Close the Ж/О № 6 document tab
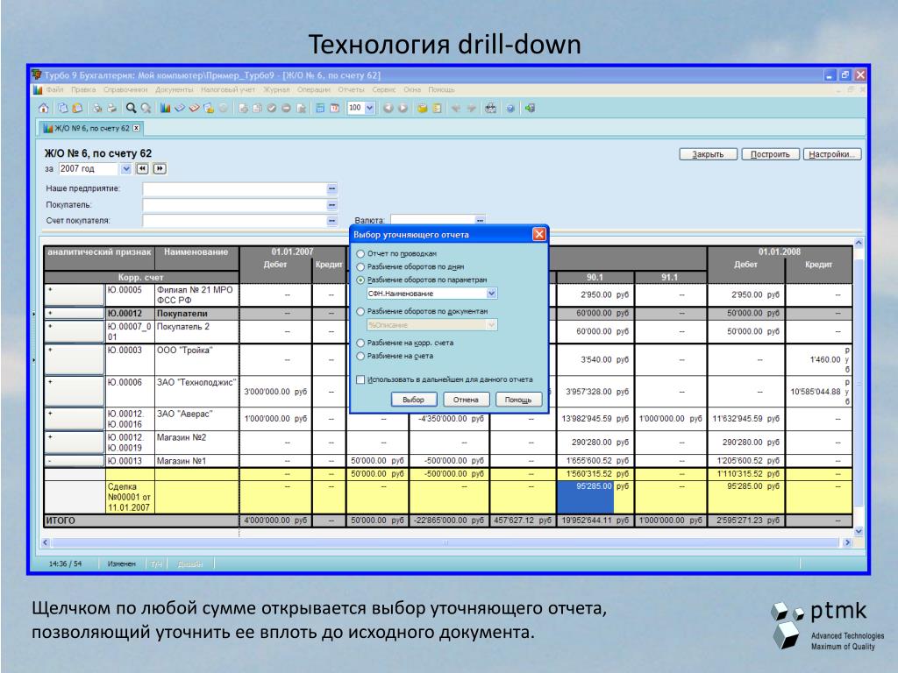Screen dimensions: 898x673 [x=136, y=128]
